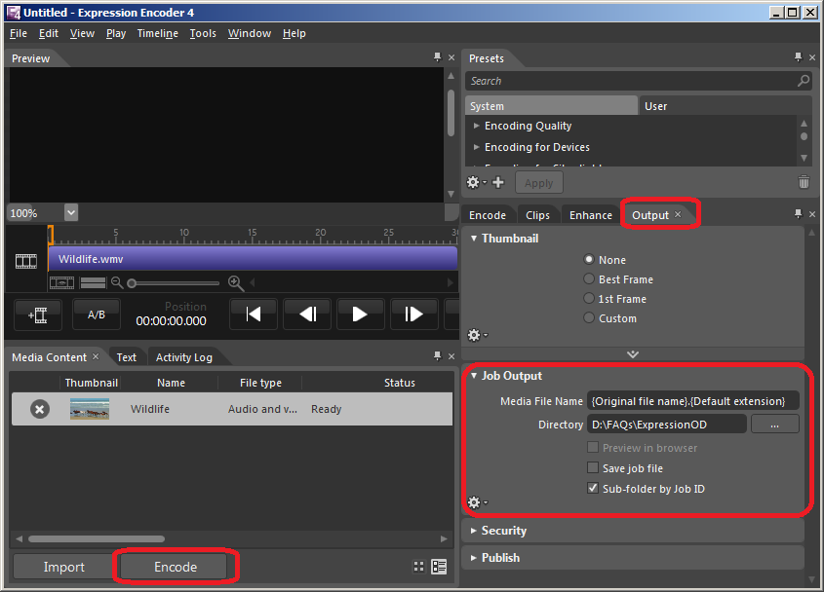This screenshot has width=824, height=592.
Task: Expand the Encoding Quality preset group
Action: click(x=476, y=126)
